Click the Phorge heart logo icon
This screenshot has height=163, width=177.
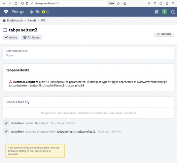tap(6, 12)
